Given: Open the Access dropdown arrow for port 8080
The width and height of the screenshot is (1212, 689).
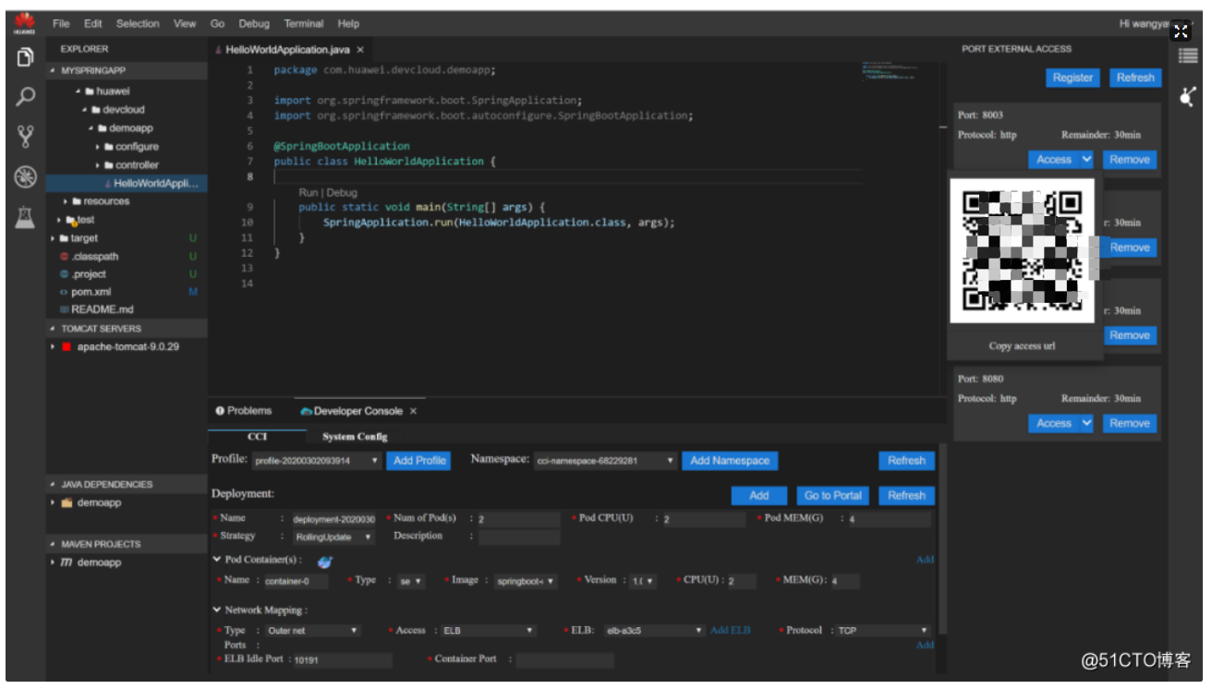Looking at the screenshot, I should coord(1086,424).
